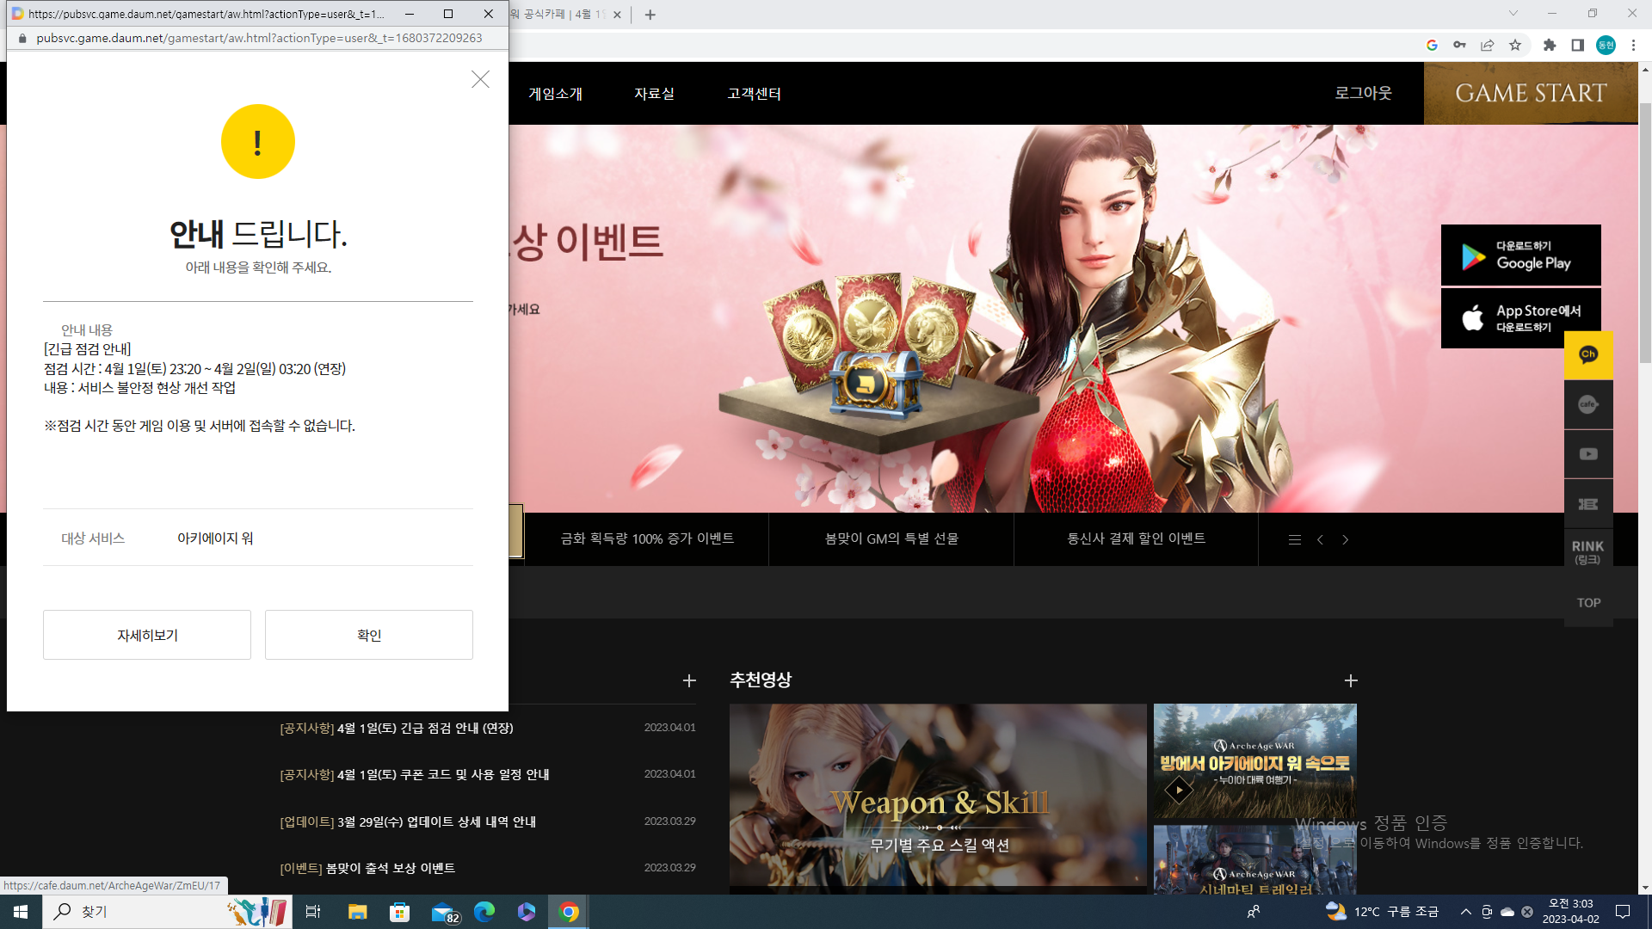
Task: Click the 확인 button in popup
Action: click(x=369, y=635)
